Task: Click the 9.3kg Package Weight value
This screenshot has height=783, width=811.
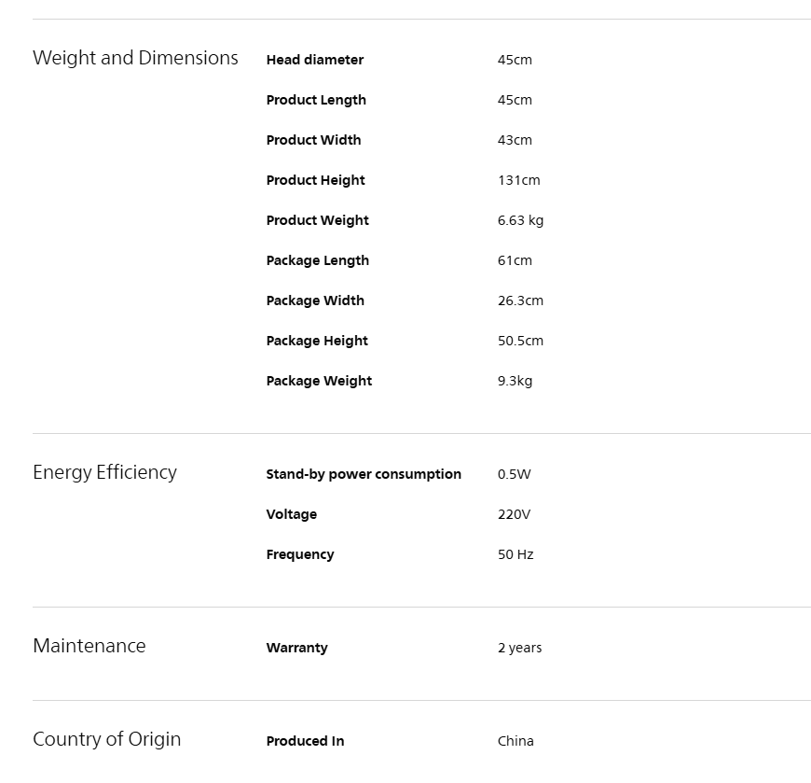Action: [x=515, y=381]
